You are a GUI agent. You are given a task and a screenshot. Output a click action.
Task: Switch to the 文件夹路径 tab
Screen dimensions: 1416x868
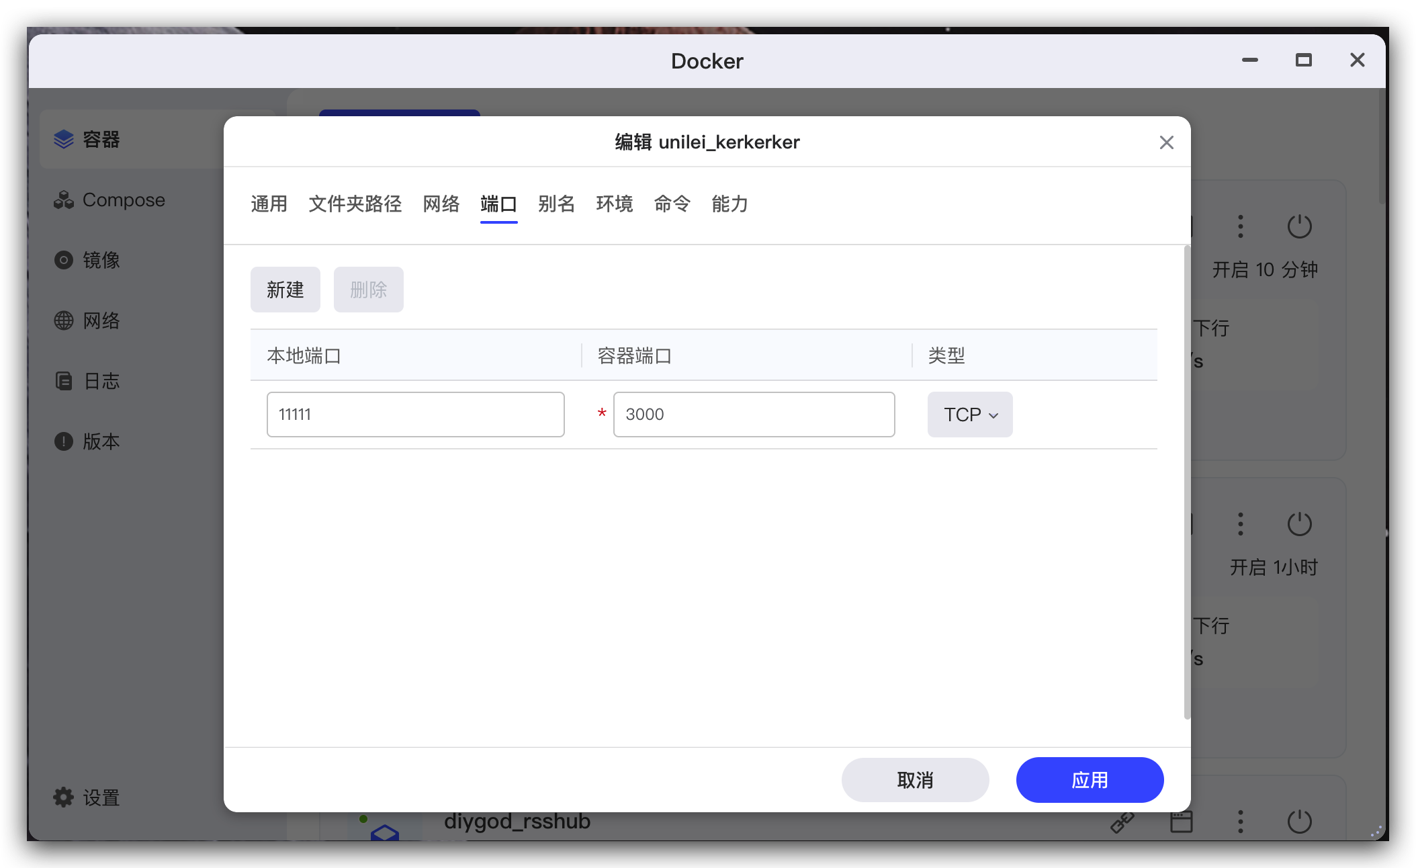tap(355, 204)
